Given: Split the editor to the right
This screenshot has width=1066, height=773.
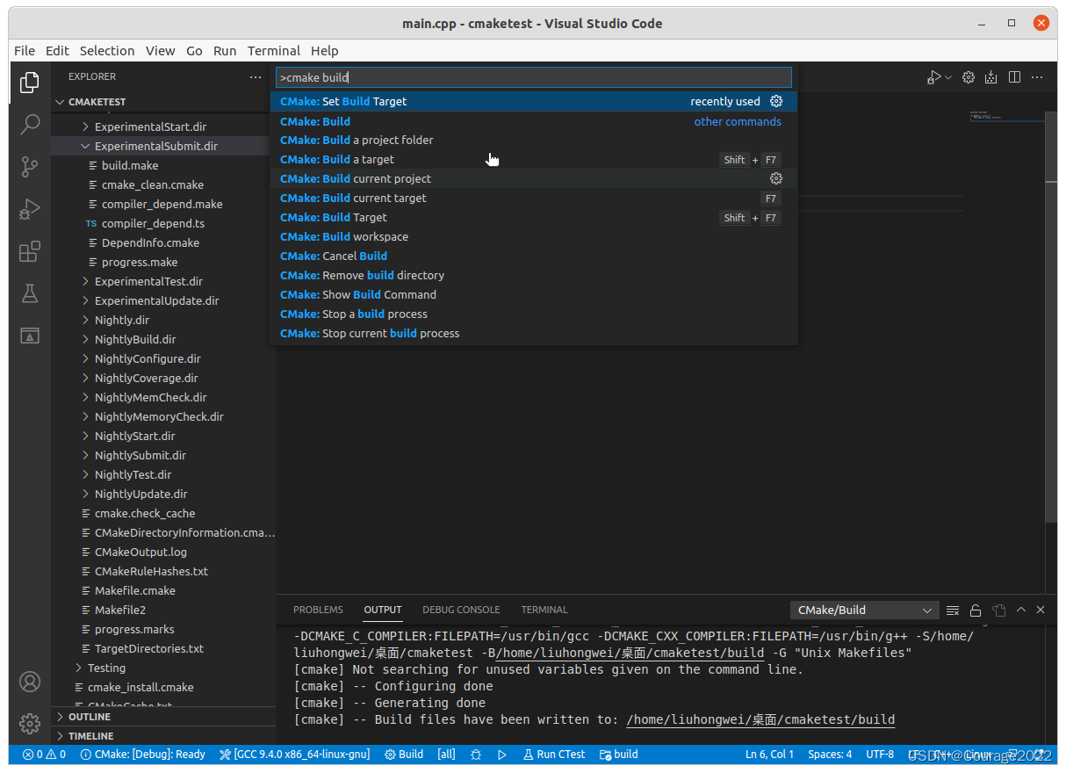Looking at the screenshot, I should coord(1014,77).
